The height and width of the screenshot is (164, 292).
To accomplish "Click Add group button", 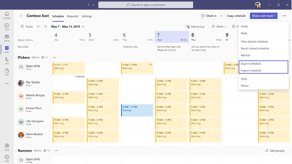I will pos(195,27).
